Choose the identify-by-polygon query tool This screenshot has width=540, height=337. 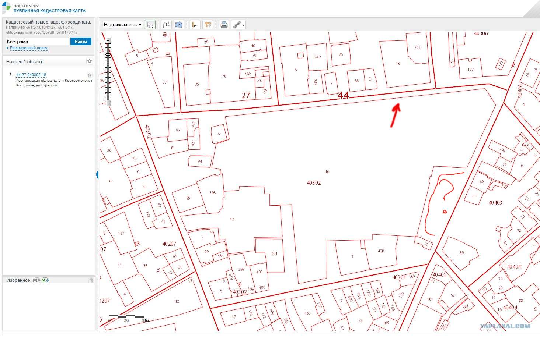179,25
